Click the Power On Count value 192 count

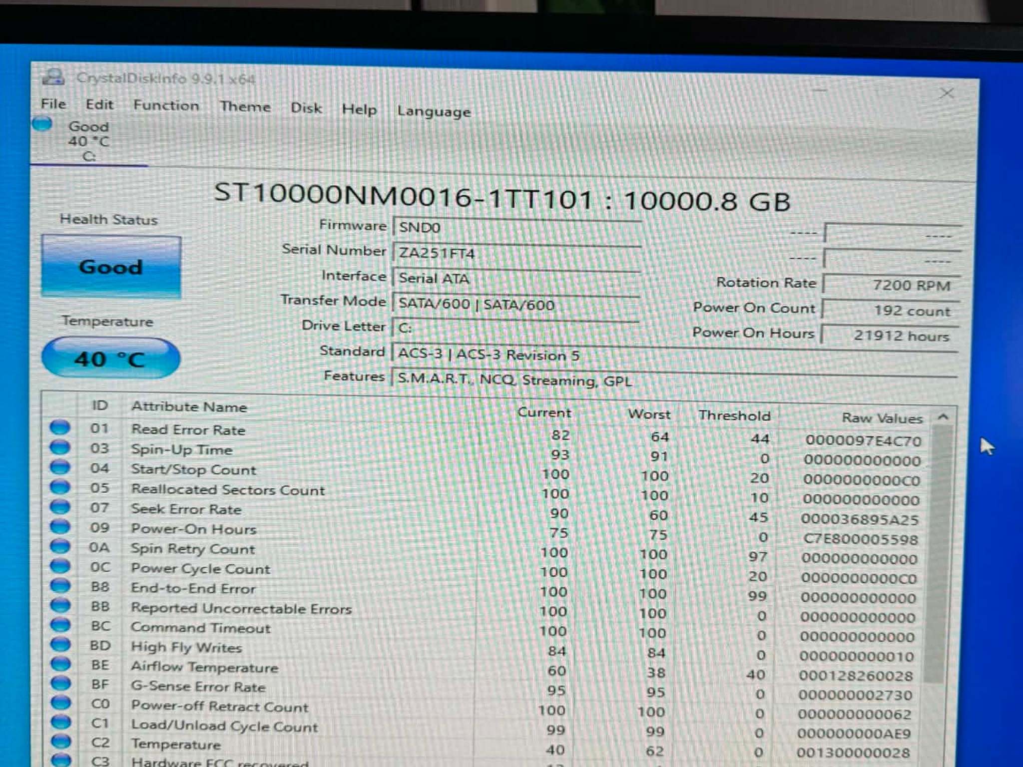tap(892, 311)
